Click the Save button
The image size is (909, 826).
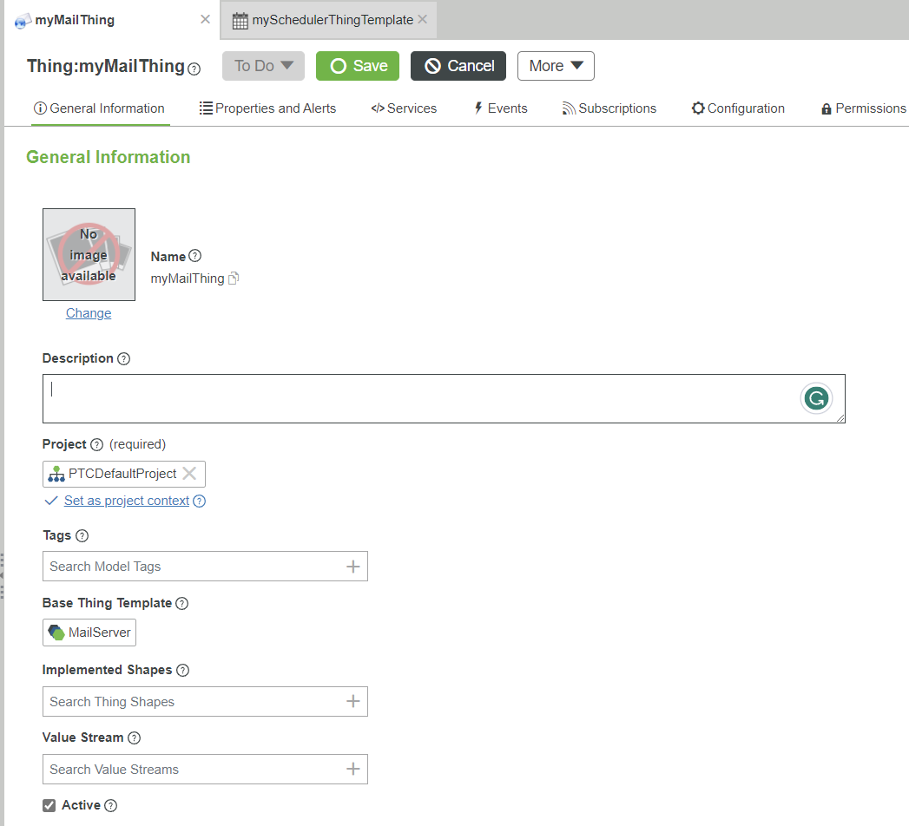pos(357,65)
